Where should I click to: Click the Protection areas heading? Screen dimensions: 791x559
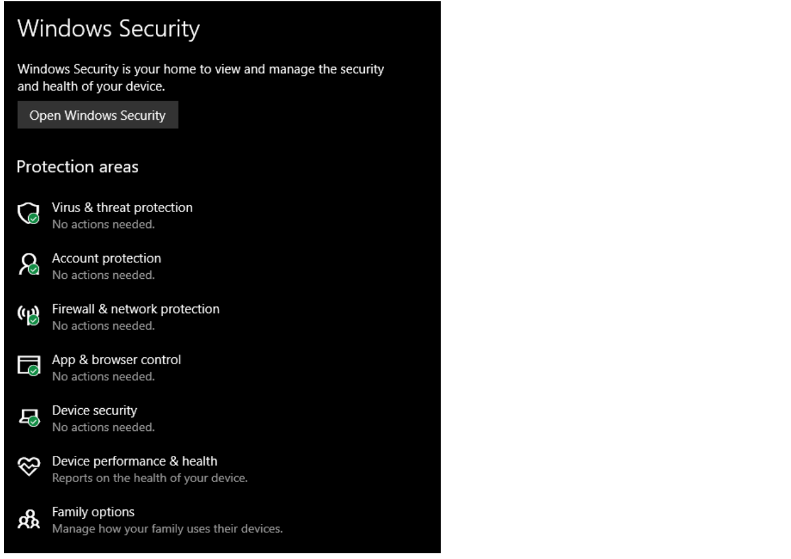click(78, 167)
